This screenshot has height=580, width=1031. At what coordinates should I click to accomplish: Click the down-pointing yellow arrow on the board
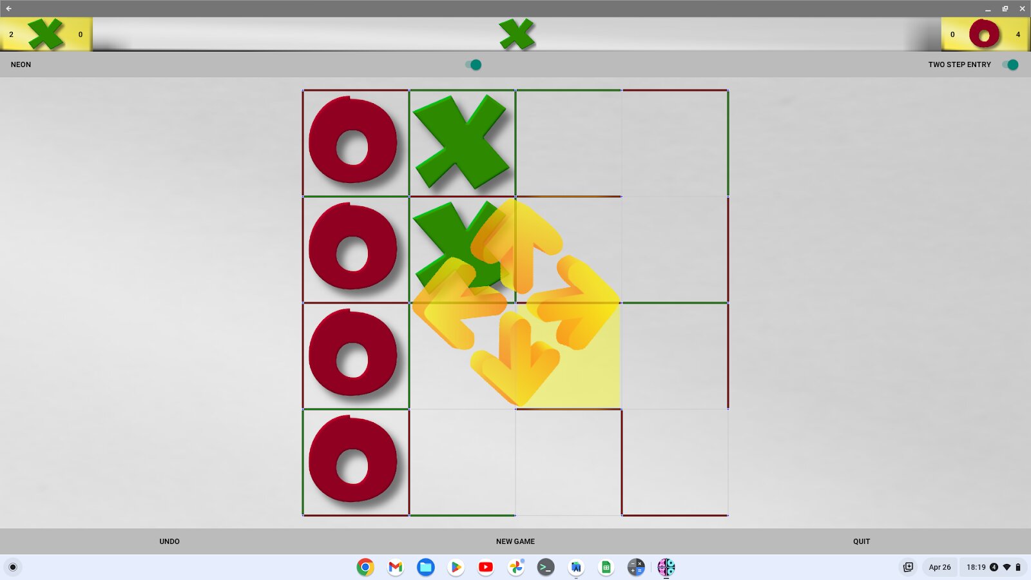(515, 358)
